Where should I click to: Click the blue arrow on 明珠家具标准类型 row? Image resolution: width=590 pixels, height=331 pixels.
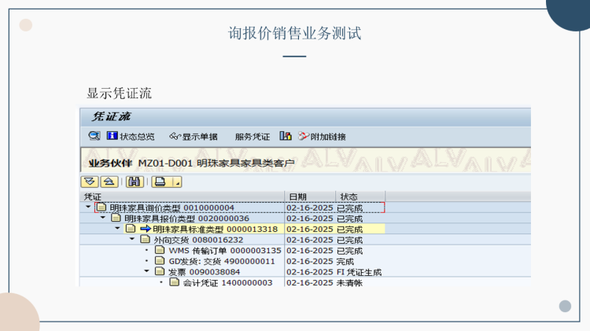point(146,229)
